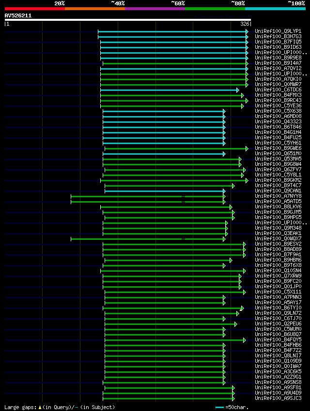Screen dimensions: 310x411
Task: Open hit UniRef100_B9ESV2
Action: coord(278,244)
